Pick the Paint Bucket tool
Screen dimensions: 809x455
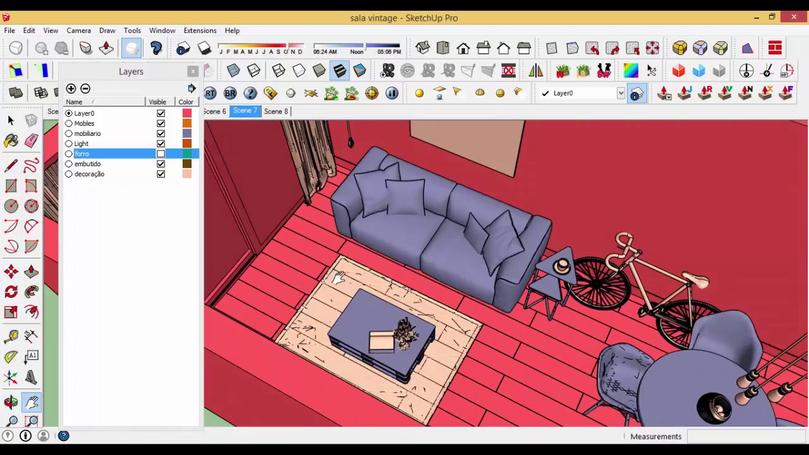[11, 141]
